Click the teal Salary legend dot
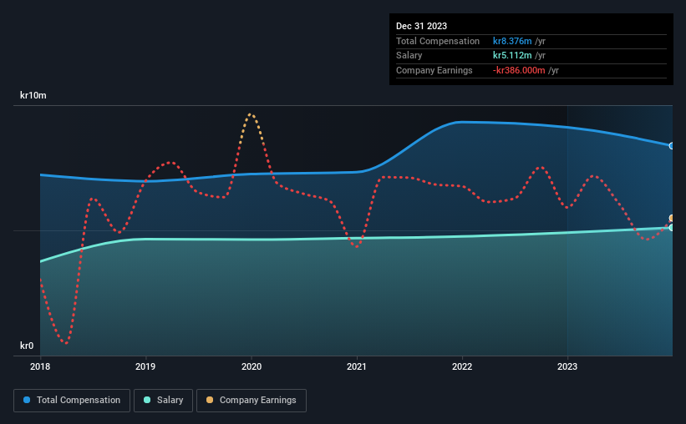Image resolution: width=686 pixels, height=424 pixels. (x=147, y=400)
